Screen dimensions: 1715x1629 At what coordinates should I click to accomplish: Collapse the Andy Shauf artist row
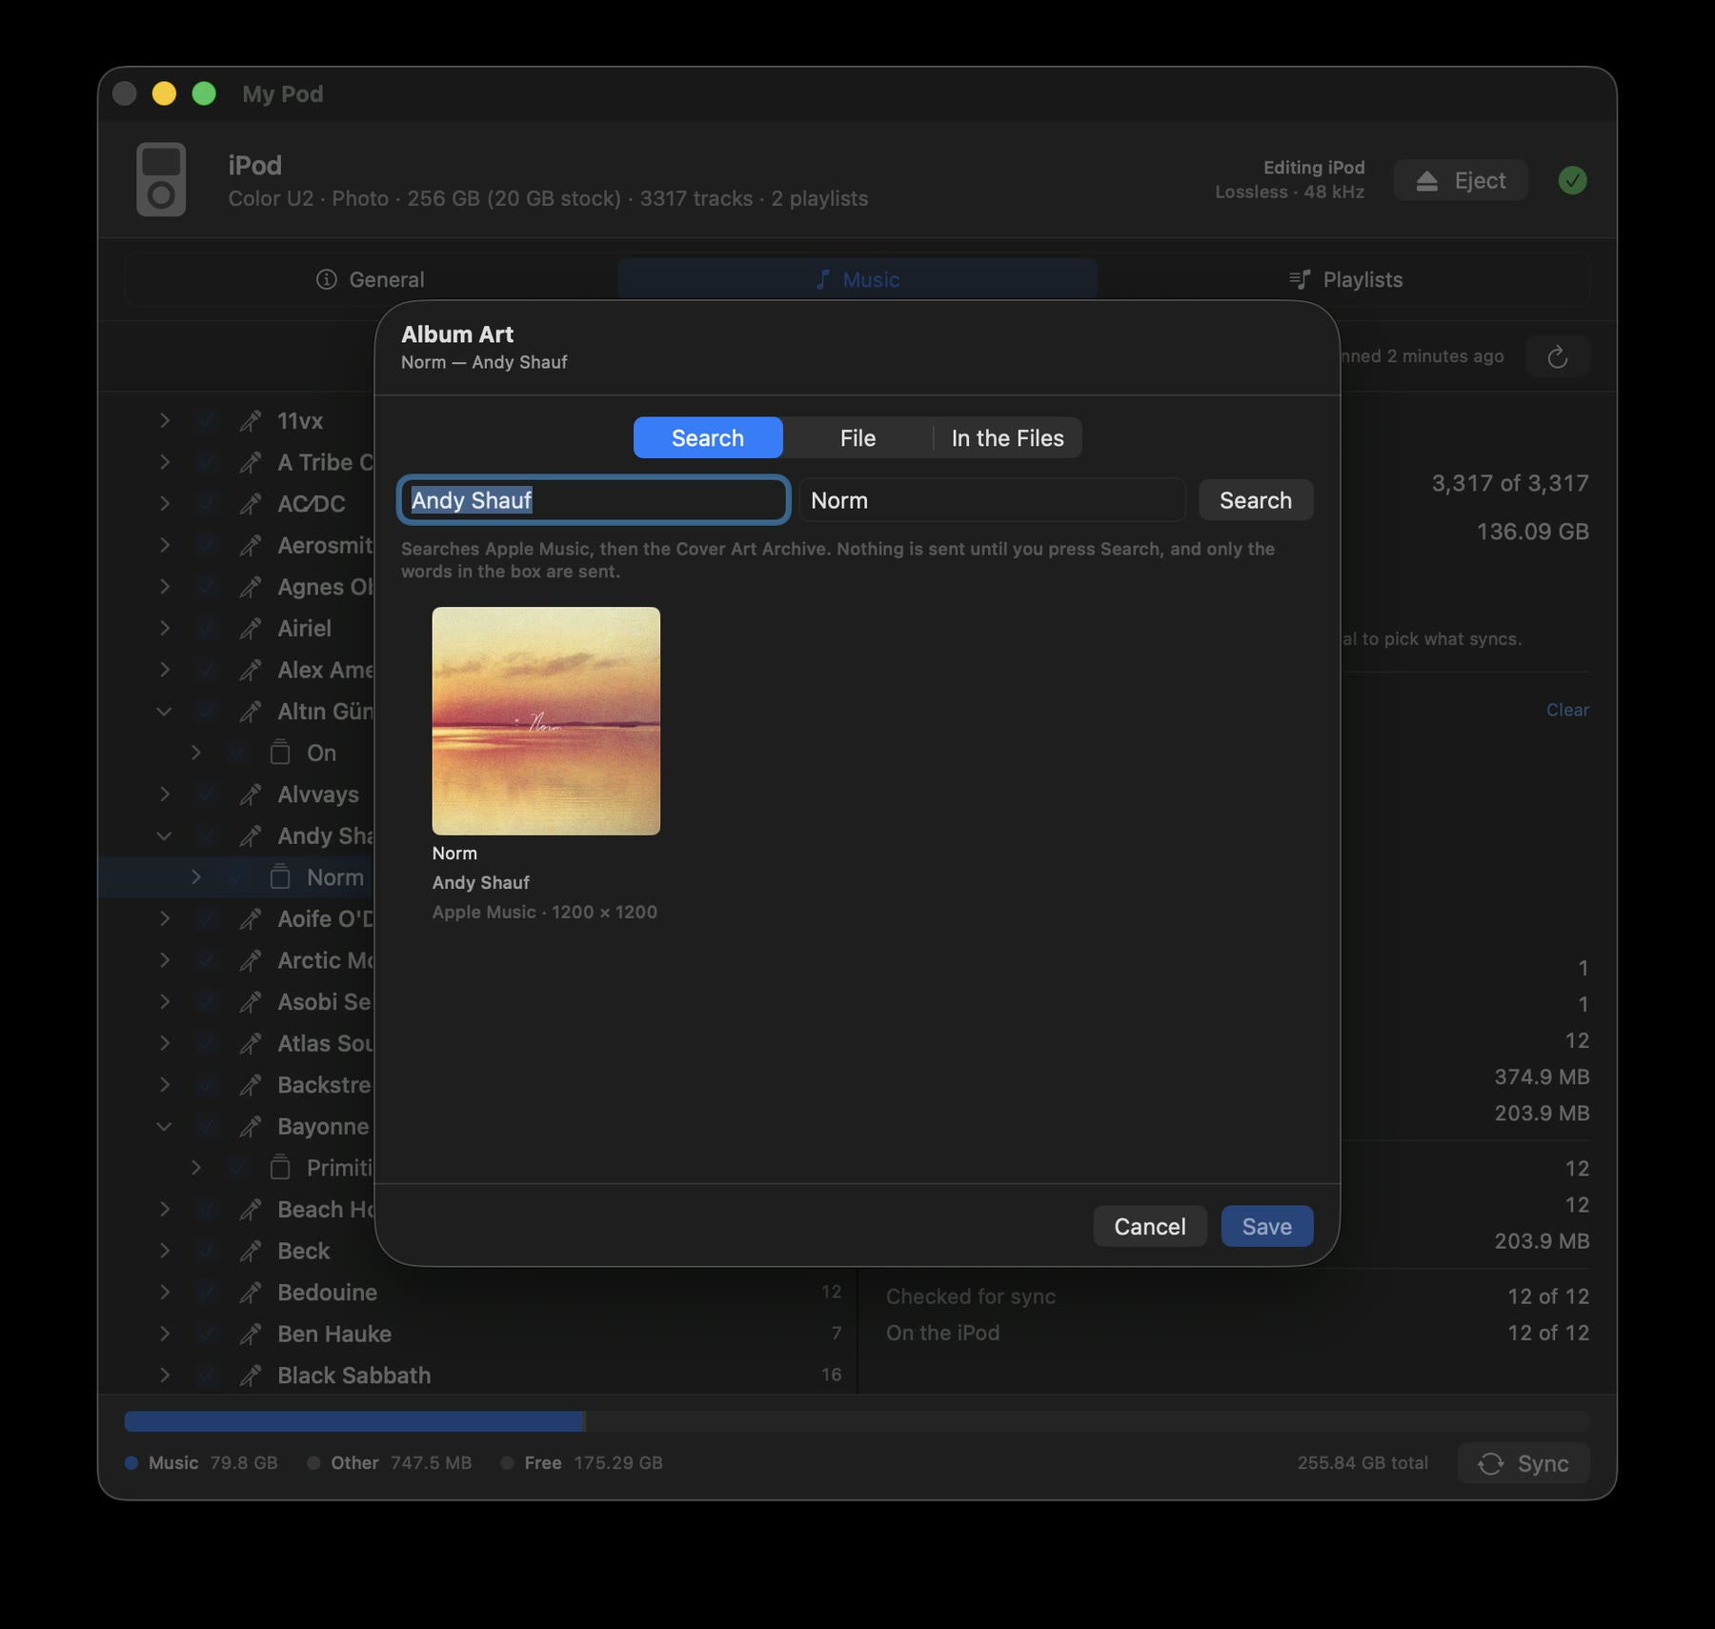pyautogui.click(x=165, y=836)
